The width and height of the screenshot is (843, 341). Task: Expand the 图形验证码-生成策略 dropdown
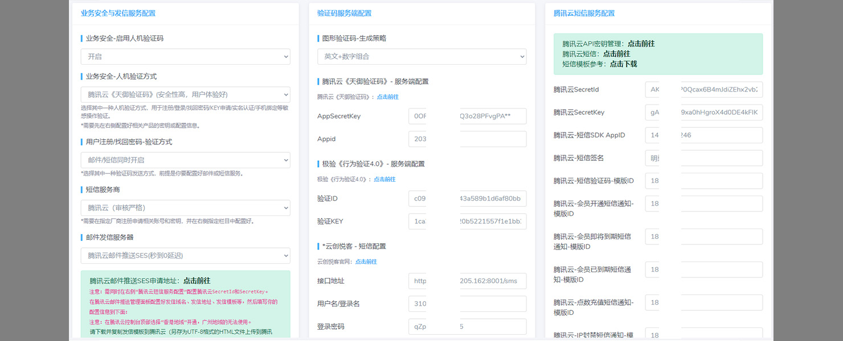click(x=421, y=57)
